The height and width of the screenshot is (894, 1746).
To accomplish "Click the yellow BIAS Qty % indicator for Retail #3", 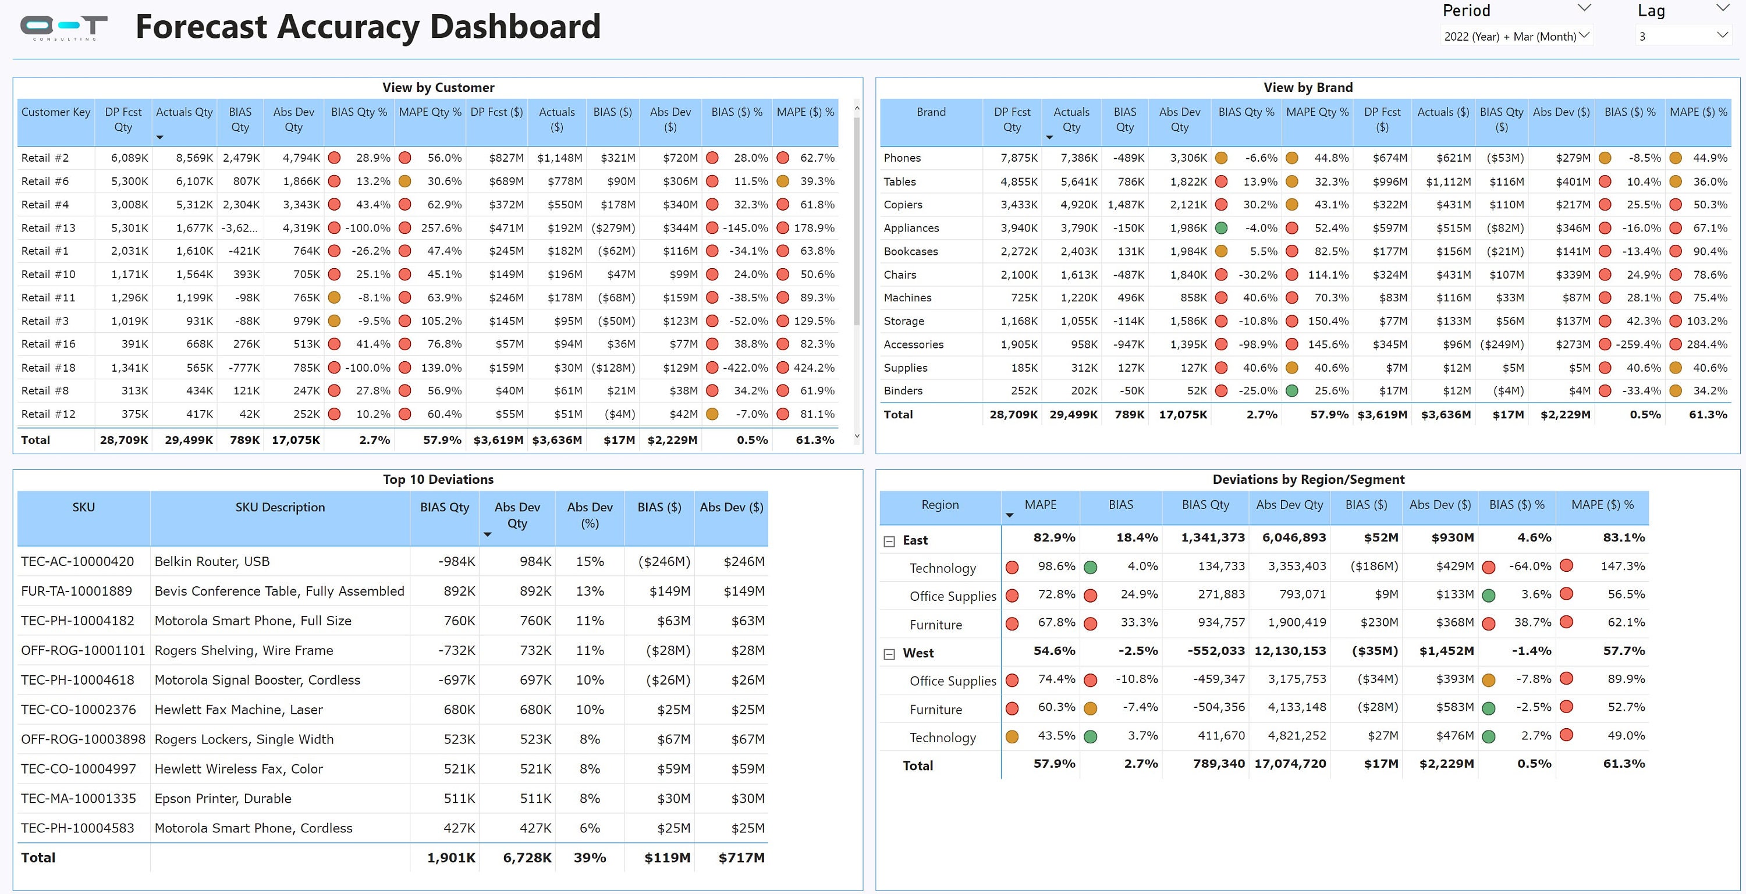I will (334, 320).
